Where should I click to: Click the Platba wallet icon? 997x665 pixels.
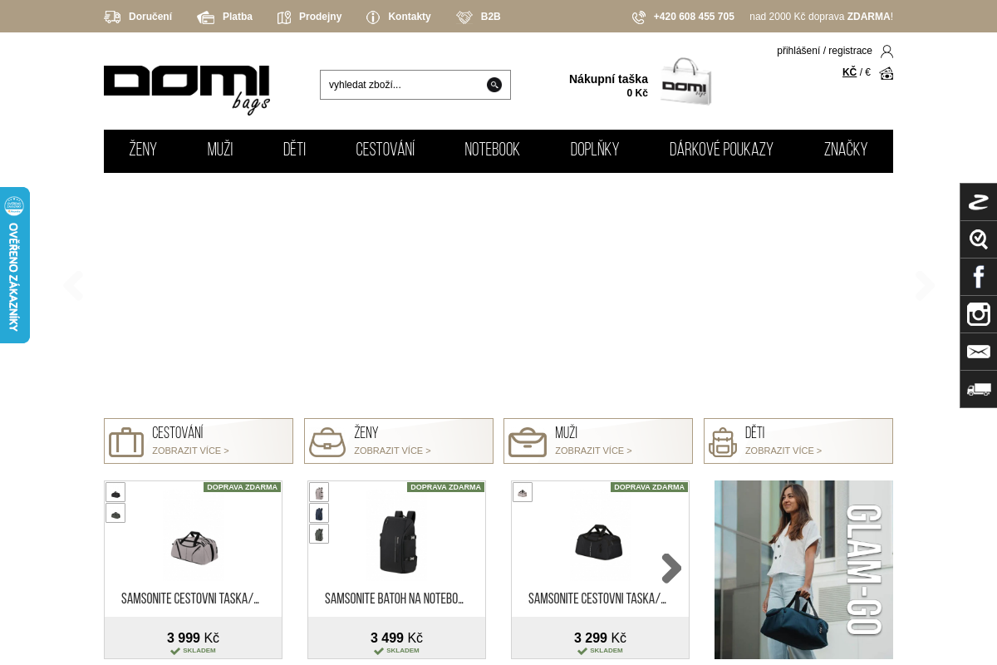pyautogui.click(x=206, y=17)
